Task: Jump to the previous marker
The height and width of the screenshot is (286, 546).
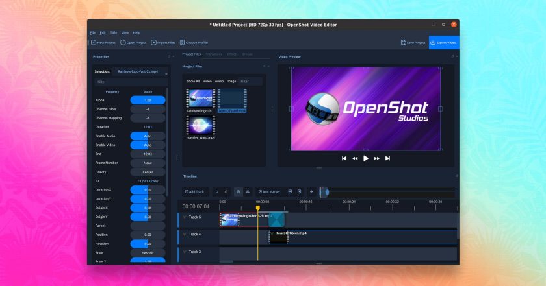Action: pos(290,192)
